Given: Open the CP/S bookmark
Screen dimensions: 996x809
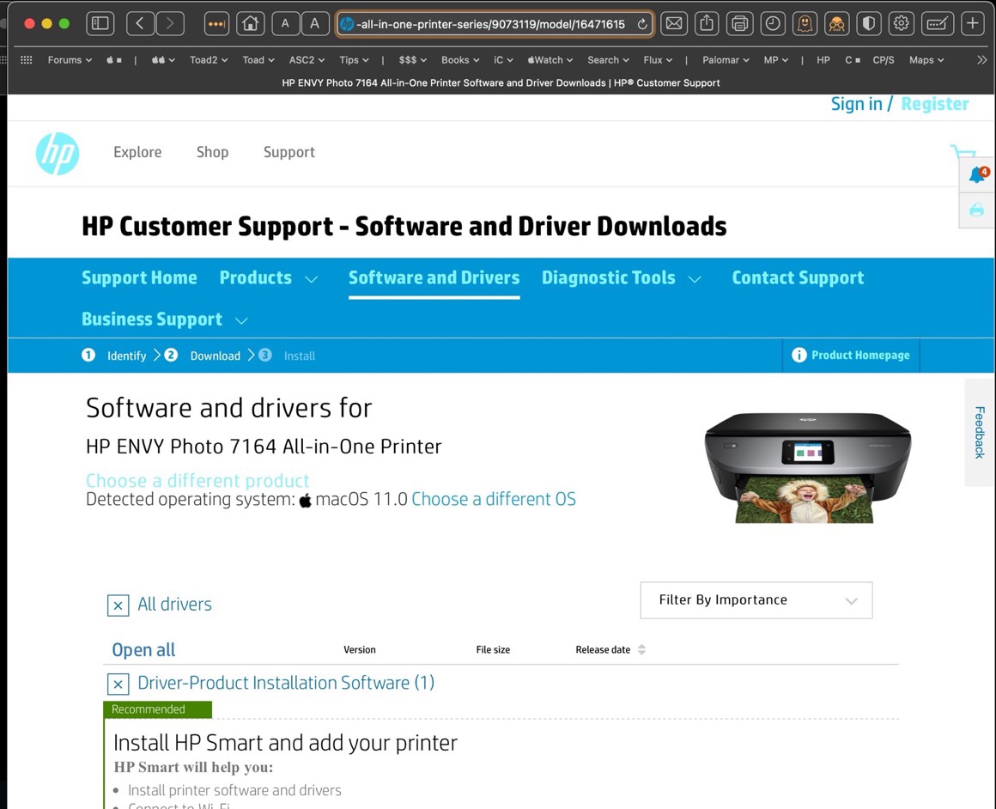Looking at the screenshot, I should tap(883, 60).
